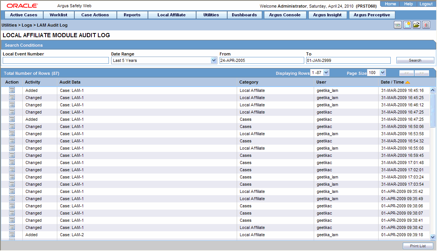The image size is (437, 251).
Task: Open the Utilities menu
Action: tap(211, 15)
